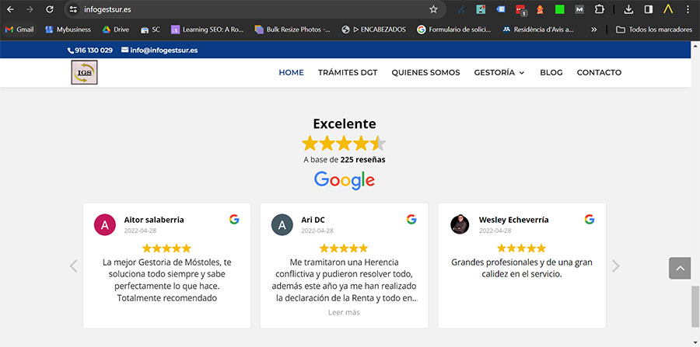
Task: Click the Excelente heading
Action: 345,123
